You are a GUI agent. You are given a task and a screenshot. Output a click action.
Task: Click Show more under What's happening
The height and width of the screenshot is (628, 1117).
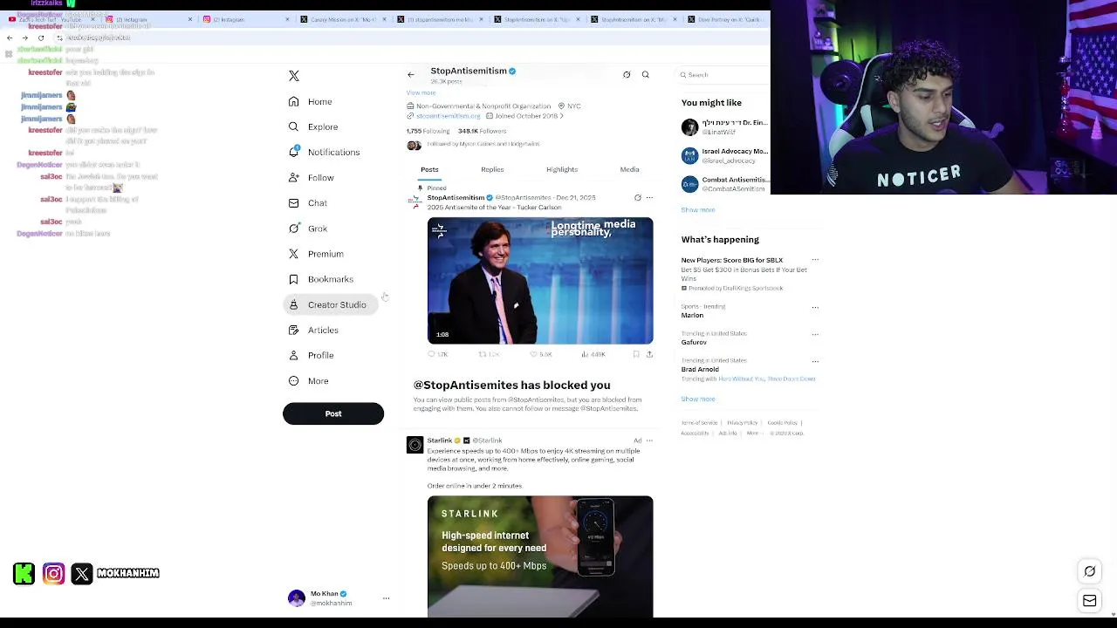(698, 399)
